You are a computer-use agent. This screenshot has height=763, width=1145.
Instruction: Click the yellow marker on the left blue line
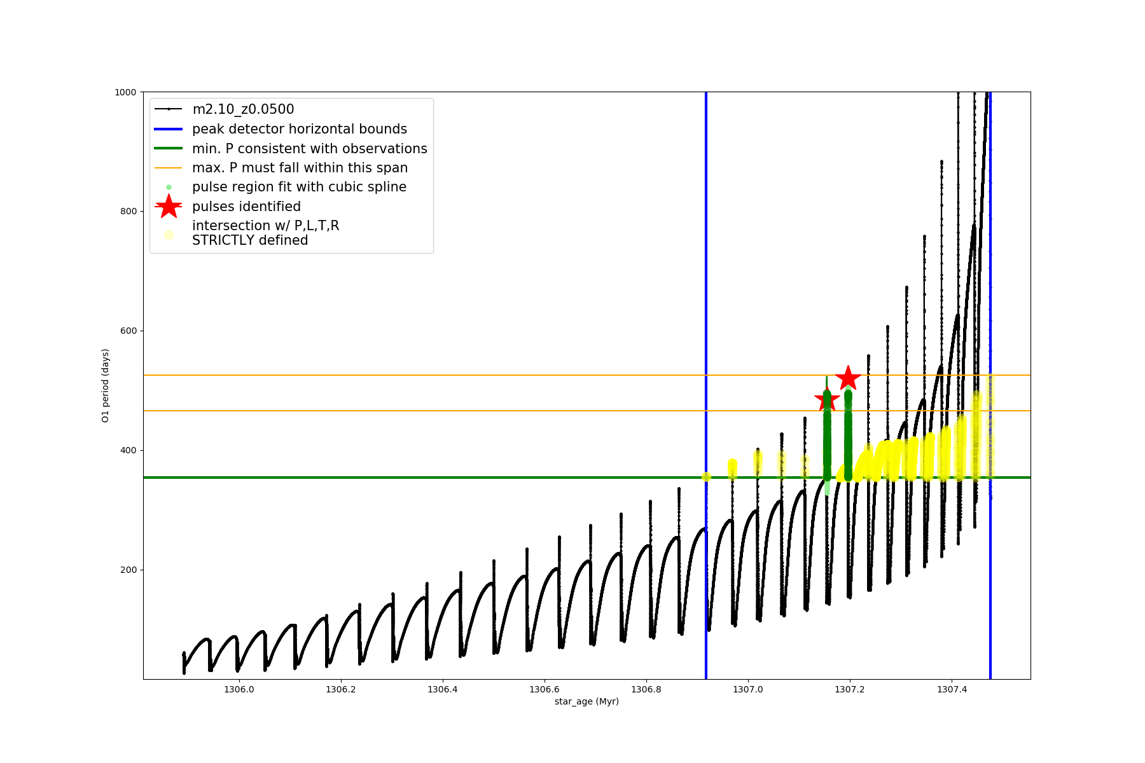[x=706, y=477]
